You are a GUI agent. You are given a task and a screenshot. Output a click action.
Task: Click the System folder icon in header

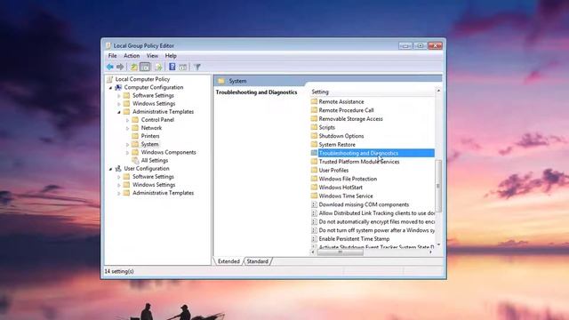221,81
